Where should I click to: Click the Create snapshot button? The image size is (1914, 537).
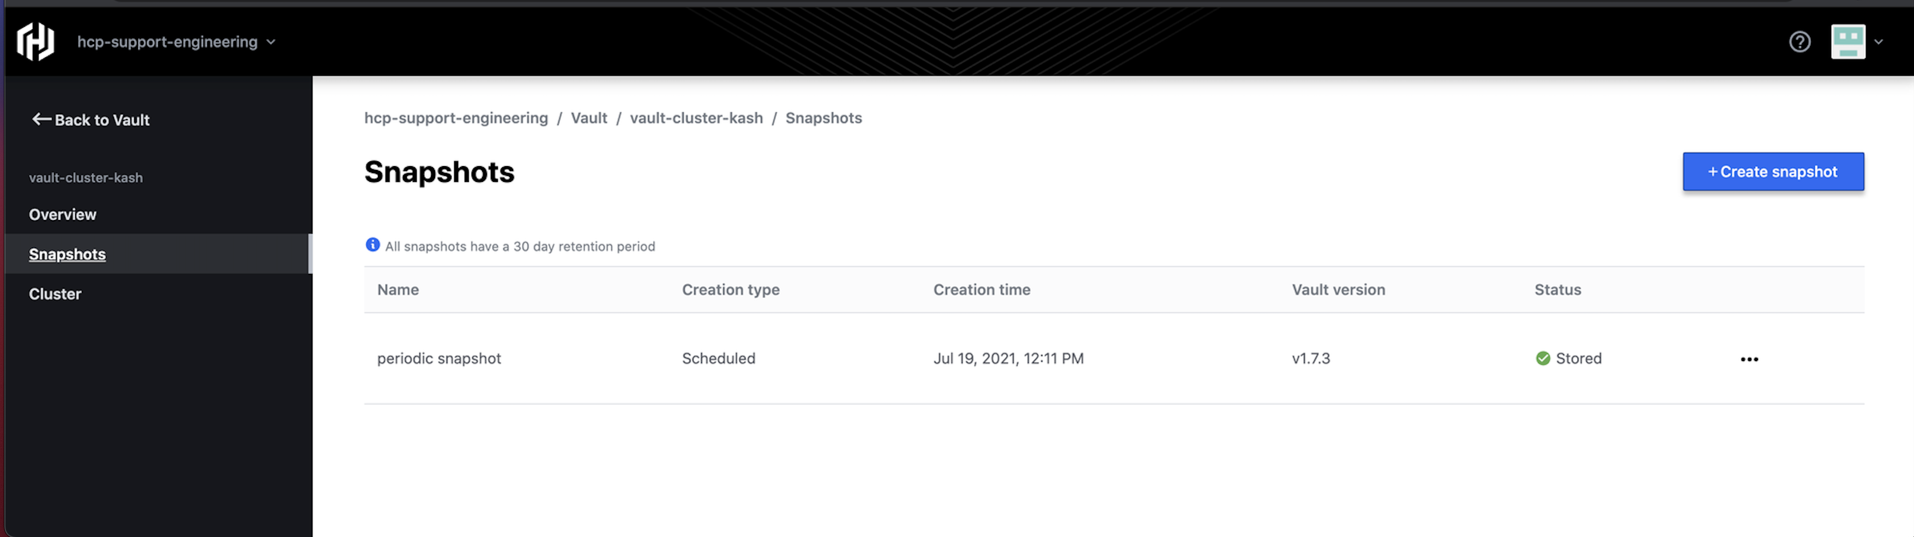[x=1772, y=172]
